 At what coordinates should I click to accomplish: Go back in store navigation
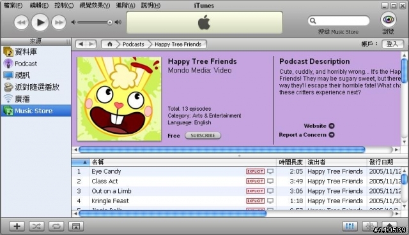[x=81, y=44]
